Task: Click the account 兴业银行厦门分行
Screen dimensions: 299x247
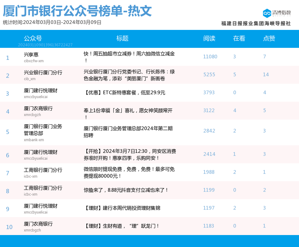Action: click(x=43, y=72)
